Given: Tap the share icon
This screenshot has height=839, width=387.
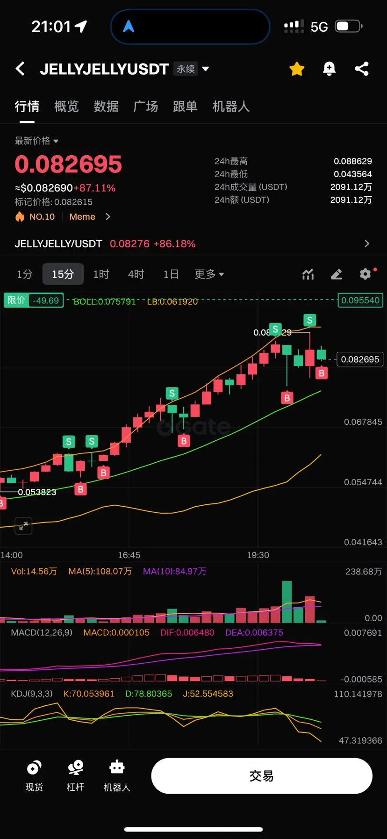Looking at the screenshot, I should pos(362,69).
